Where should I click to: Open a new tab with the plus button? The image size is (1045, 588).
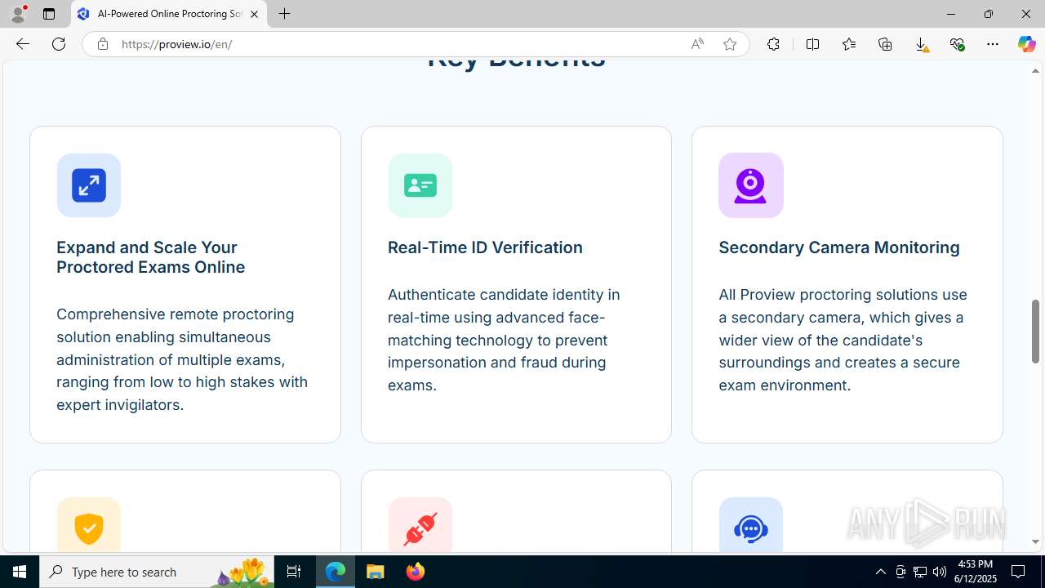[284, 14]
